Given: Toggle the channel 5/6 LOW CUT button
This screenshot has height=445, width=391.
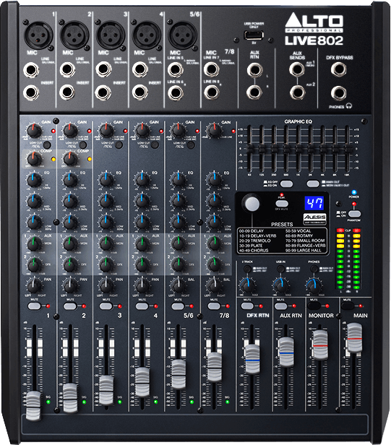Looking at the screenshot, I should click(x=191, y=145).
